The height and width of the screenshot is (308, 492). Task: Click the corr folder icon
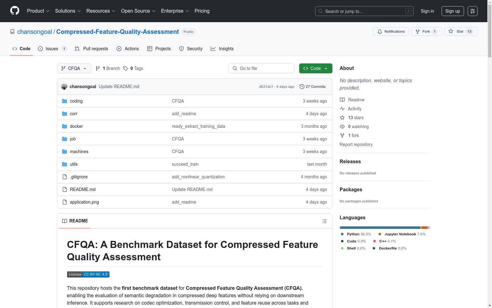(x=65, y=114)
